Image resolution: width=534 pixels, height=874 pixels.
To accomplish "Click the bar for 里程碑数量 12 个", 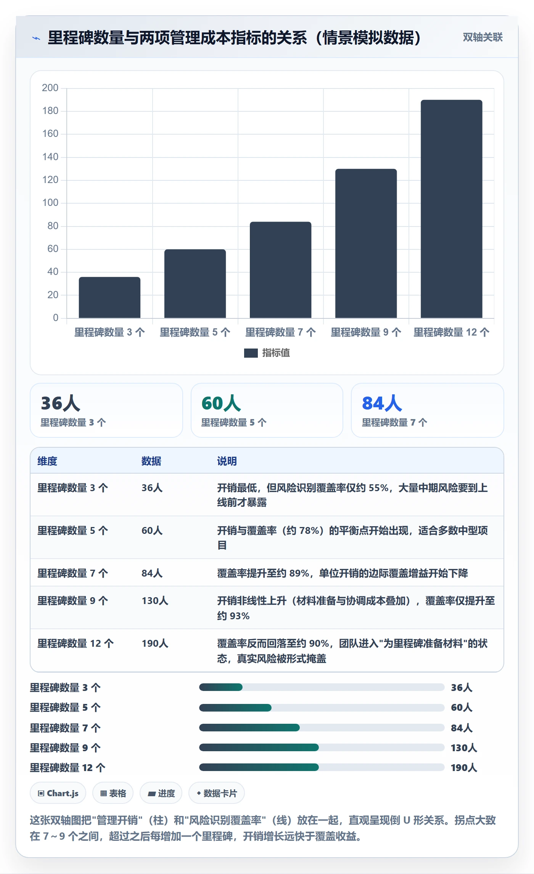I will [452, 209].
